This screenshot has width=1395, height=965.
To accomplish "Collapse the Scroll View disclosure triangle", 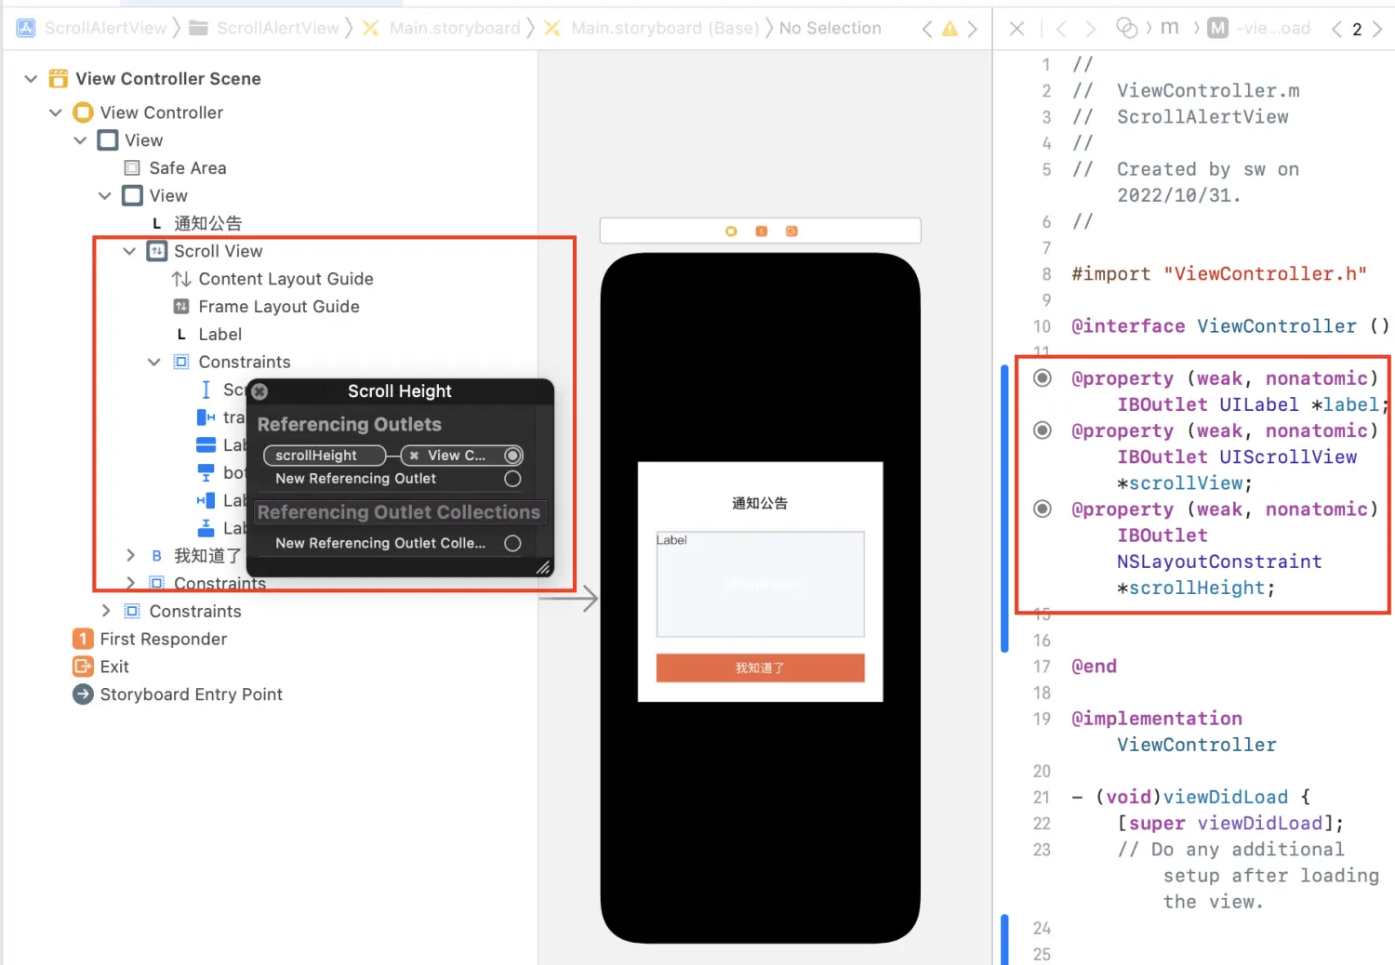I will (x=129, y=251).
